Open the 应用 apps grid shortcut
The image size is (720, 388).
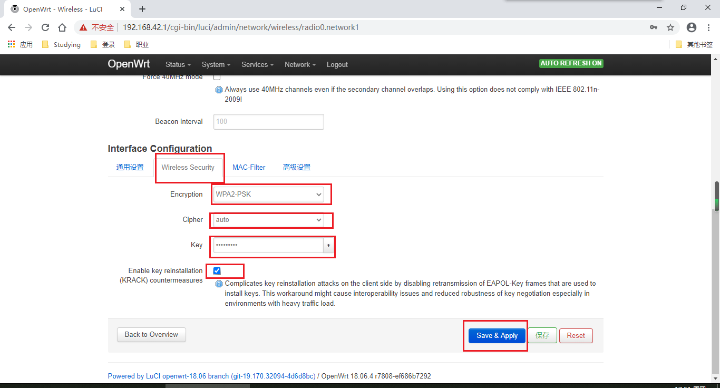click(x=20, y=45)
